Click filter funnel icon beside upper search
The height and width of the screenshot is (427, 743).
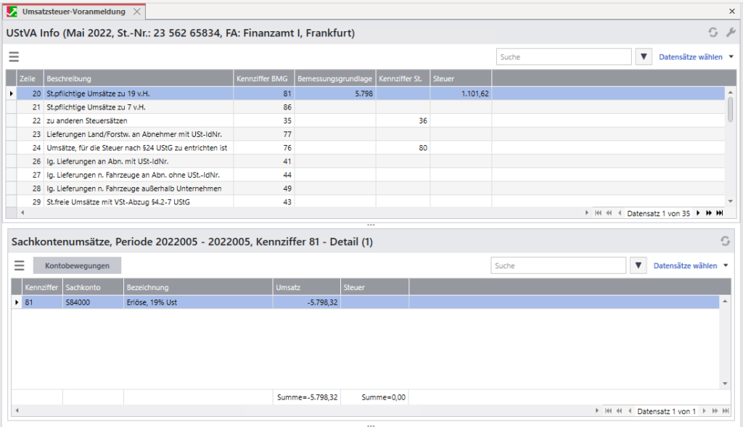coord(644,57)
